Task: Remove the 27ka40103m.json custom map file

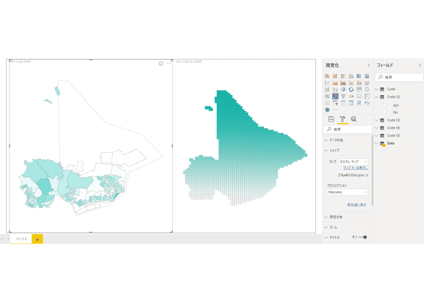Action: pos(367,175)
